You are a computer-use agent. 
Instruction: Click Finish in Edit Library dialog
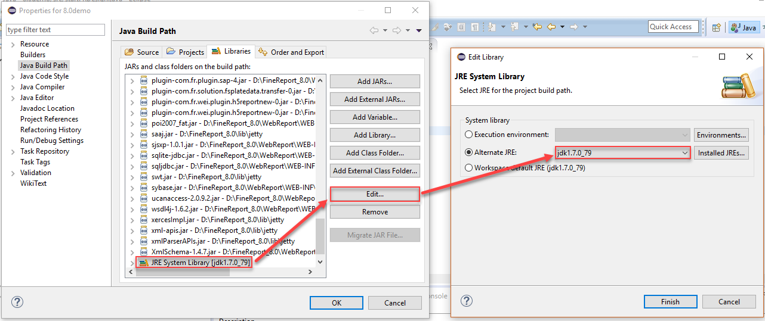(670, 301)
